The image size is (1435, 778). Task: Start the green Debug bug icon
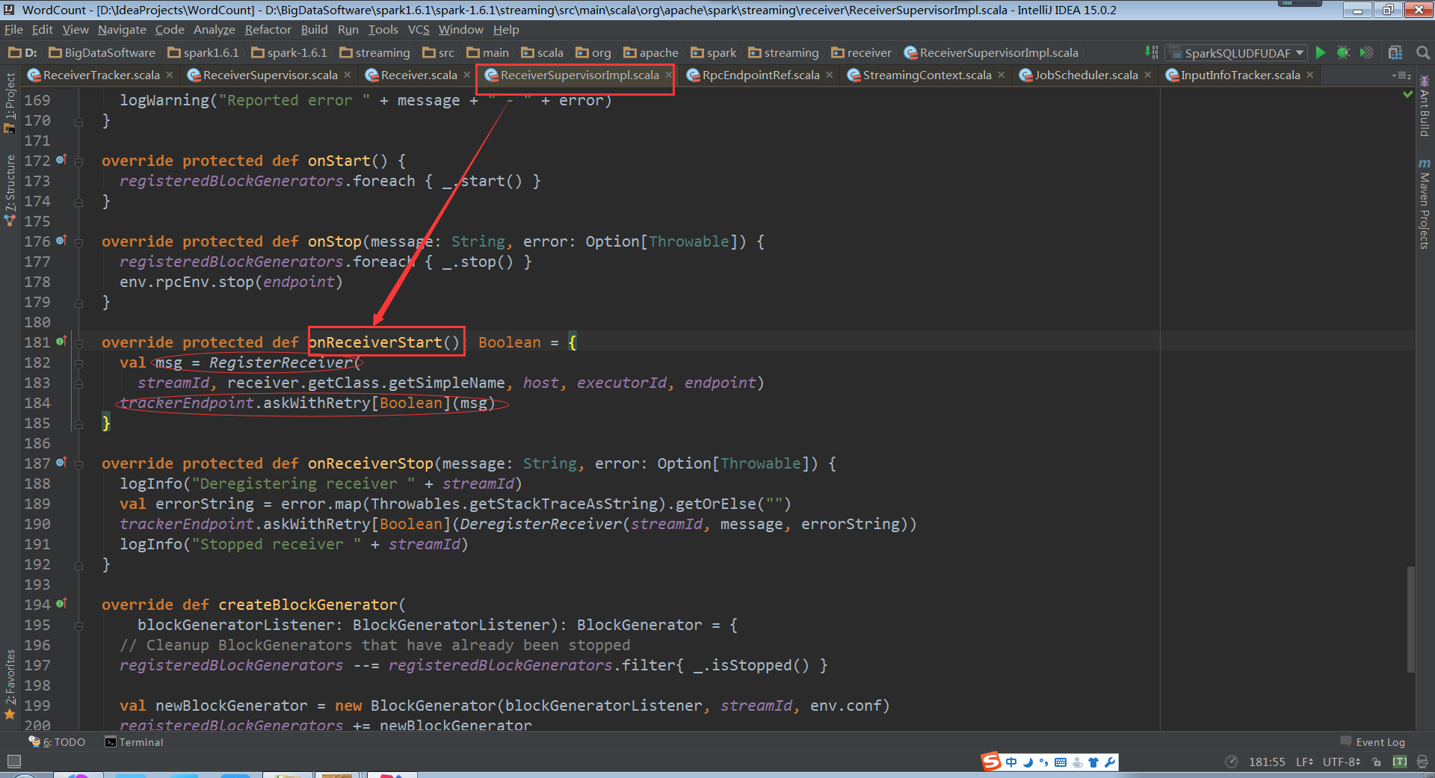point(1343,52)
